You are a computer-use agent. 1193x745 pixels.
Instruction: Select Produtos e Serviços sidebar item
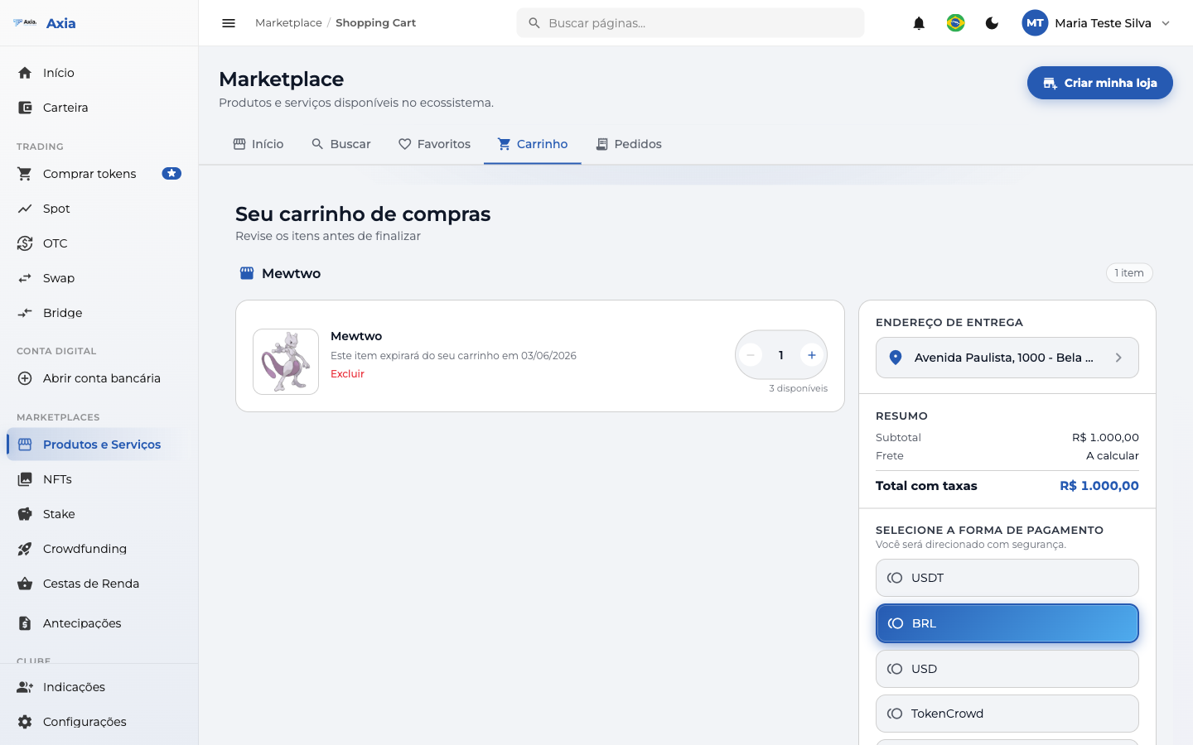pyautogui.click(x=99, y=445)
